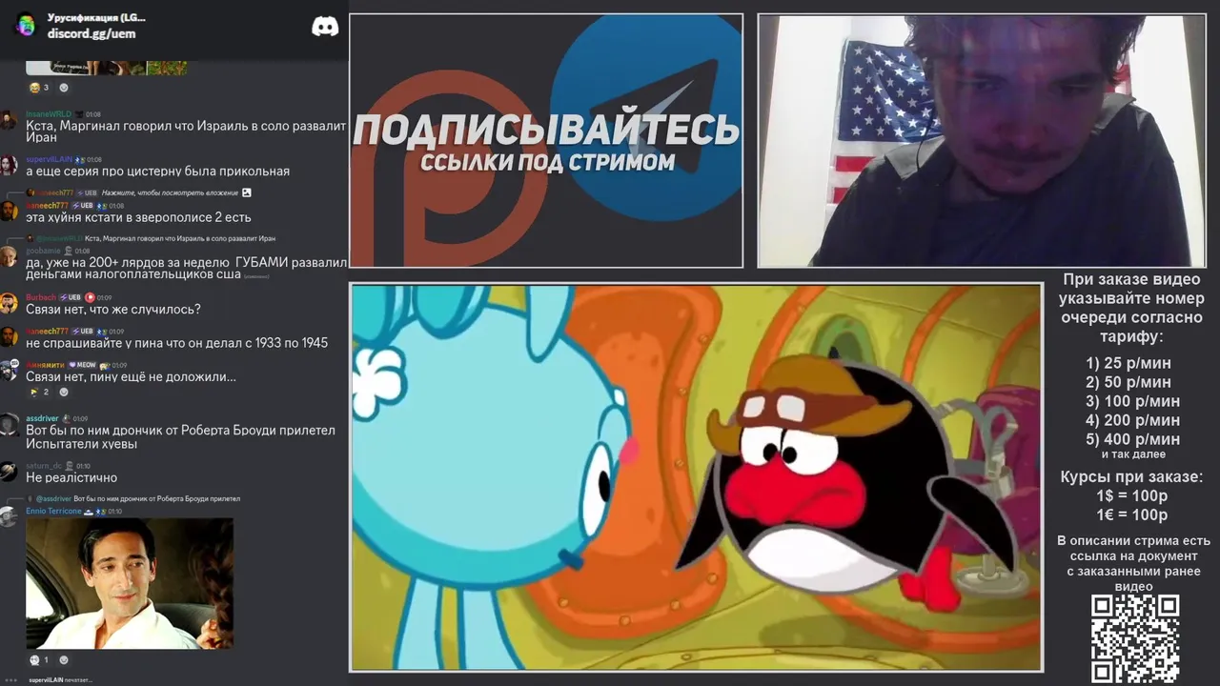Click the saturn_dc username

(43, 466)
